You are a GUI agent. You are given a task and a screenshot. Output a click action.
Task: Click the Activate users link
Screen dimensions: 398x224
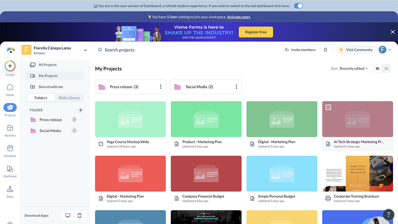(238, 17)
